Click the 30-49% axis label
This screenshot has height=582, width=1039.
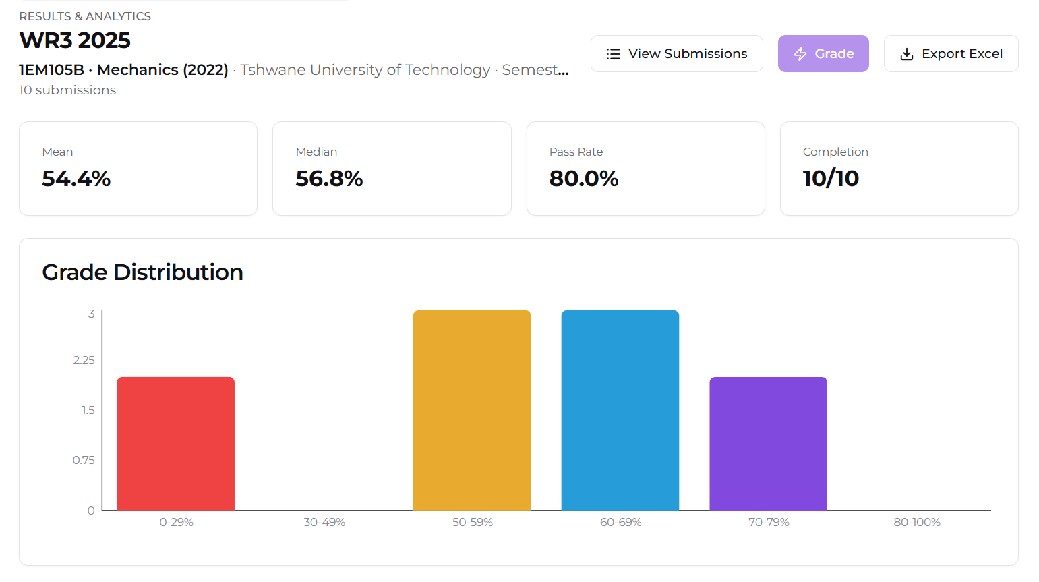tap(324, 522)
